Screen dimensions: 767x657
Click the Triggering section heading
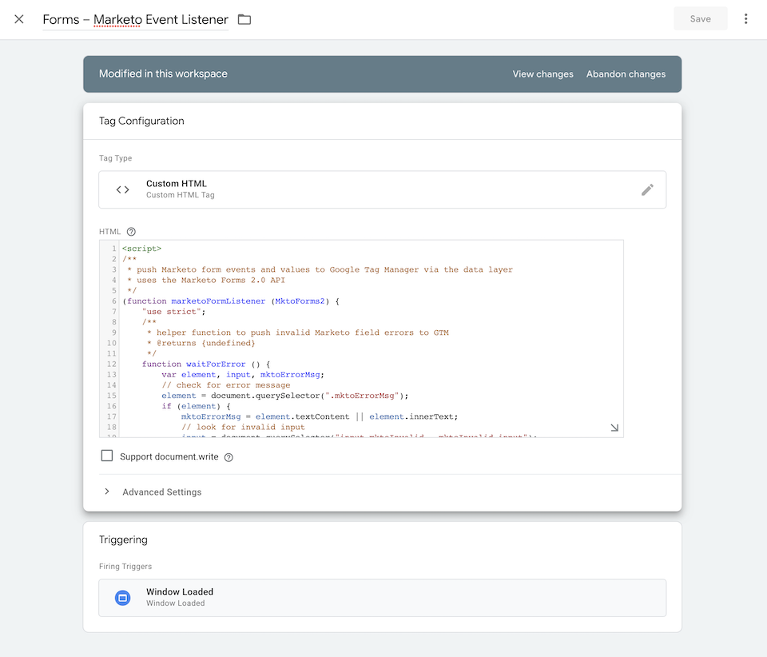coord(123,540)
